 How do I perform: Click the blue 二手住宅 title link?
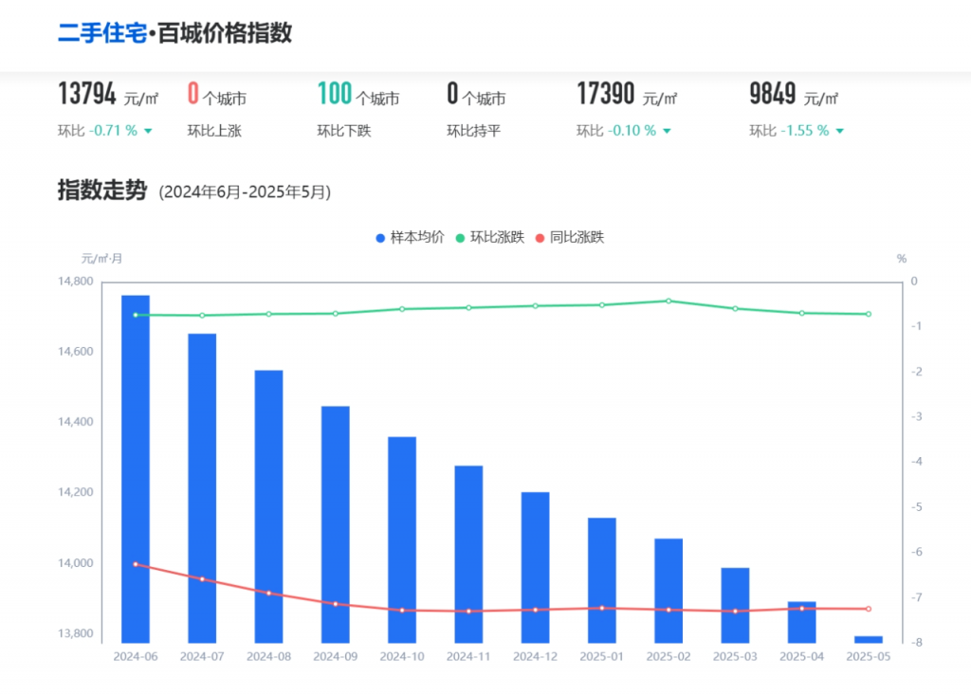(x=102, y=34)
